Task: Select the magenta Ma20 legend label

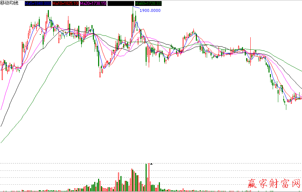Action: 93,3
